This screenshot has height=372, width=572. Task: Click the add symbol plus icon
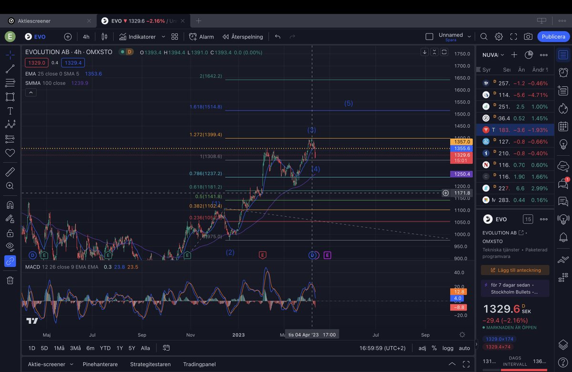coord(68,37)
